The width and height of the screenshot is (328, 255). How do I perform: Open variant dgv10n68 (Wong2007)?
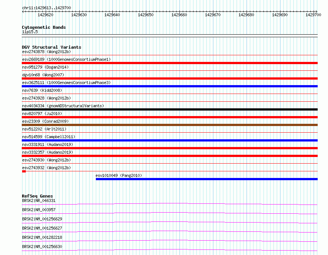click(43, 75)
